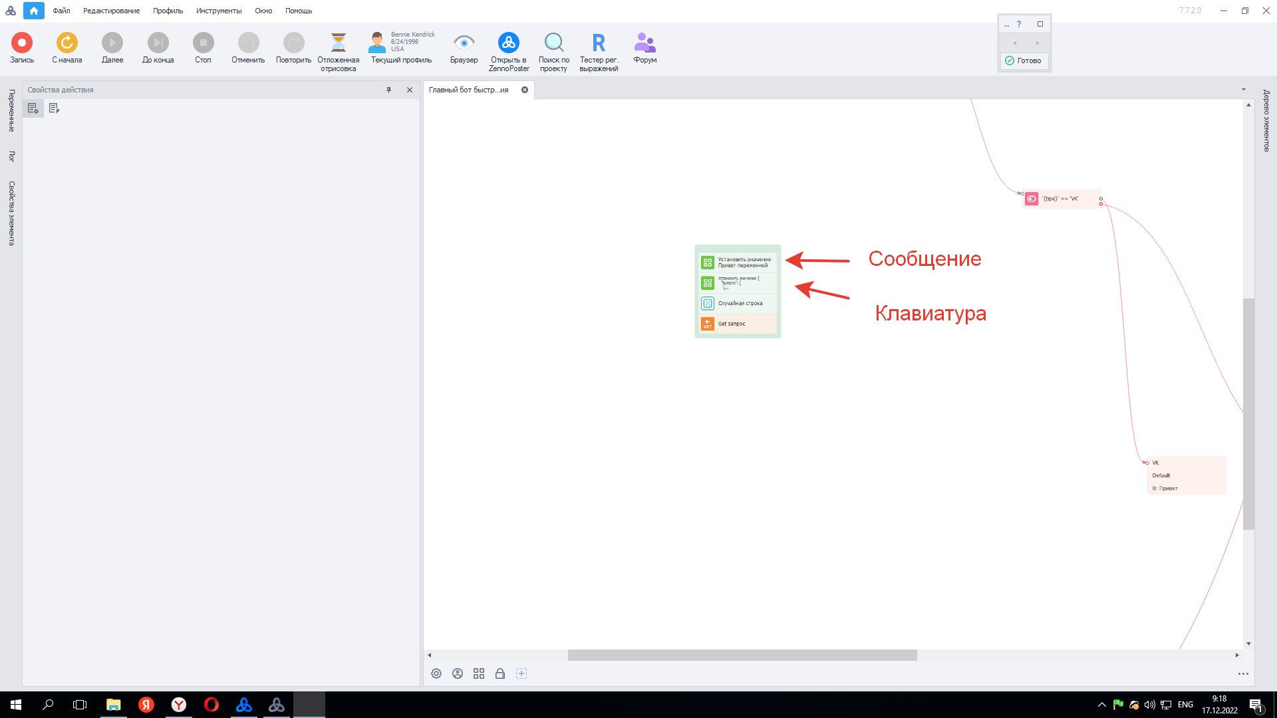Click the Браузер eye icon
The width and height of the screenshot is (1277, 718).
pos(464,43)
